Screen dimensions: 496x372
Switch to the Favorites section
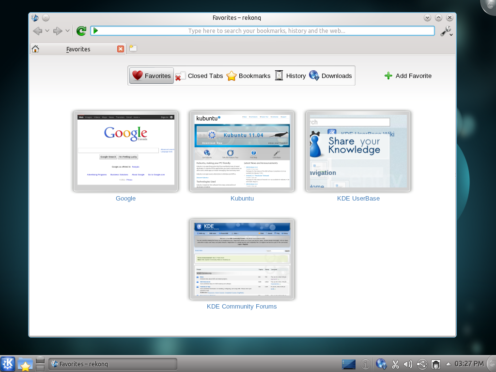point(152,76)
